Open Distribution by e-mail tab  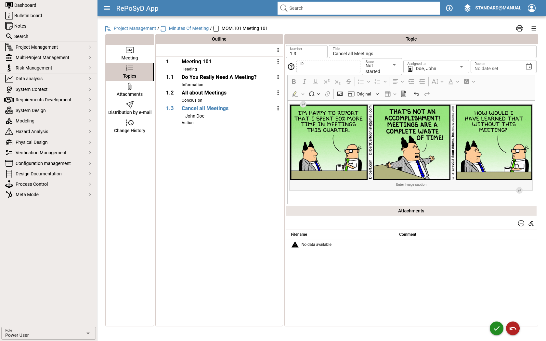(130, 108)
